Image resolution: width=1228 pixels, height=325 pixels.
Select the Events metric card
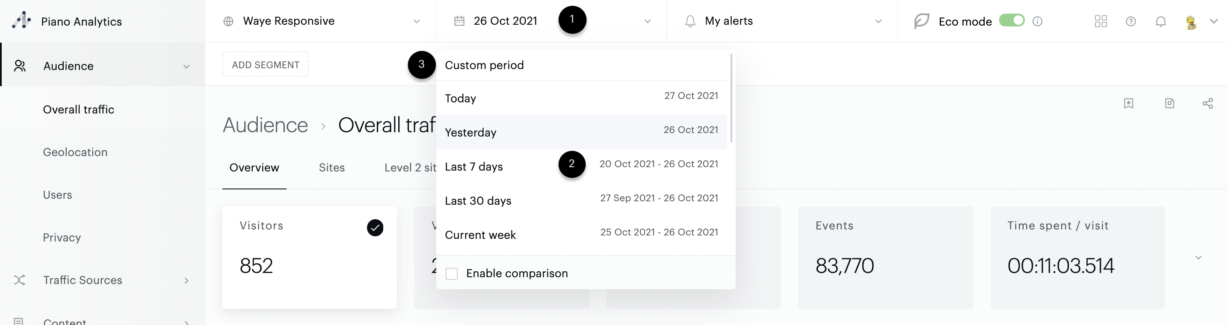point(885,257)
